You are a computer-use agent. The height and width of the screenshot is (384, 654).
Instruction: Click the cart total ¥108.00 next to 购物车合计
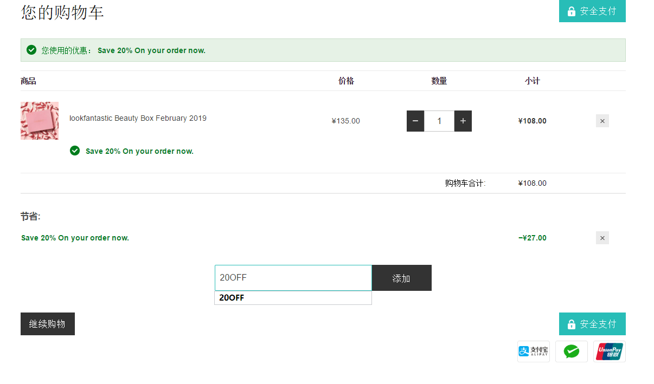pos(533,183)
